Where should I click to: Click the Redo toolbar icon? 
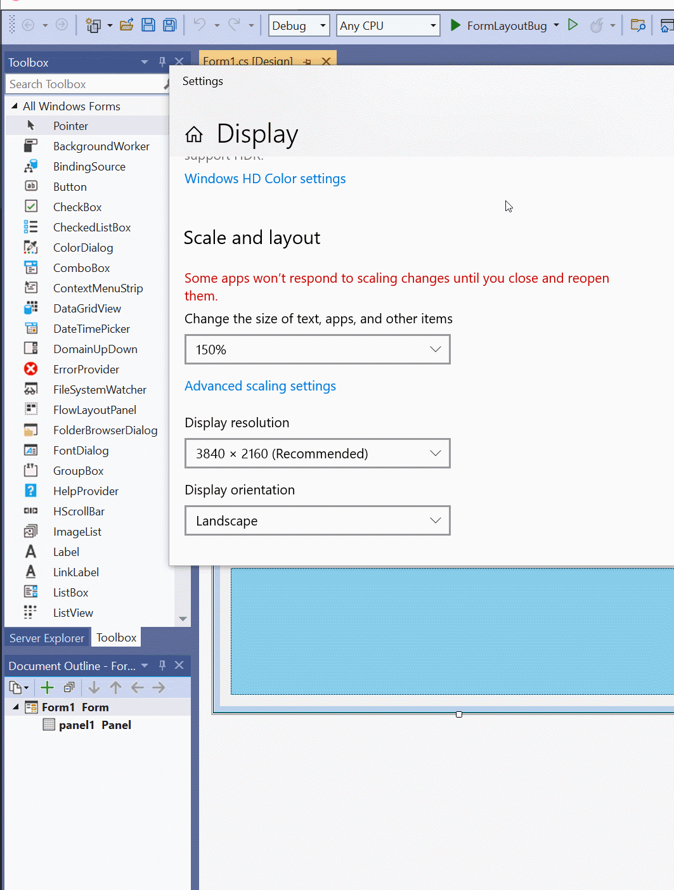click(233, 24)
